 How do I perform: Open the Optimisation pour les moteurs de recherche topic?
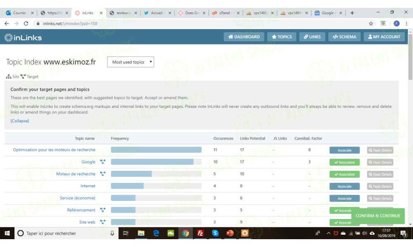coord(54,149)
